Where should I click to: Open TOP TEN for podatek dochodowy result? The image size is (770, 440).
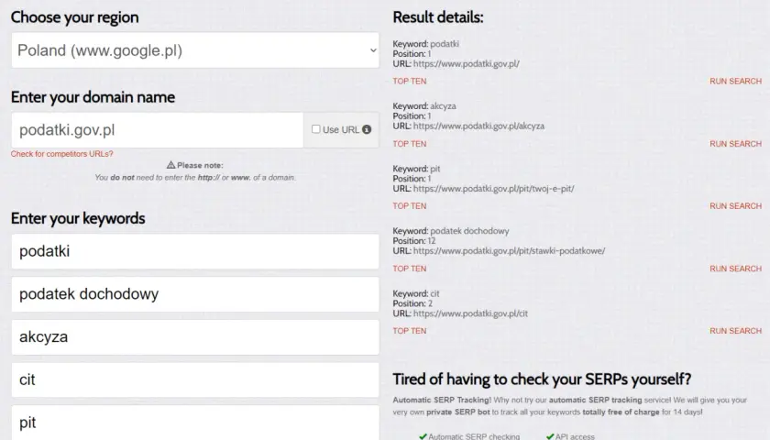tap(410, 269)
